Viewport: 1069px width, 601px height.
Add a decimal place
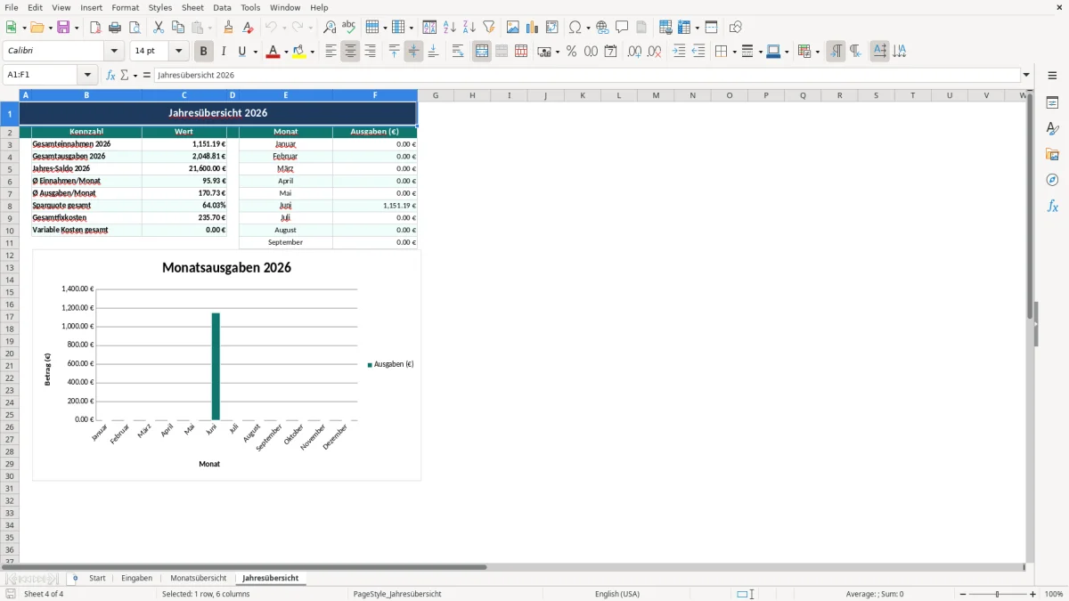coord(634,52)
